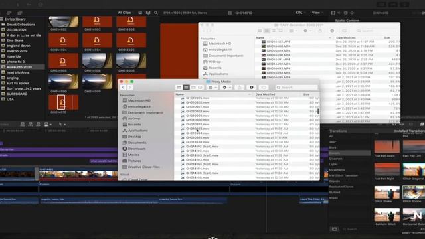Switch Proxy Media window to icon view
The width and height of the screenshot is (425, 239).
pyautogui.click(x=179, y=87)
